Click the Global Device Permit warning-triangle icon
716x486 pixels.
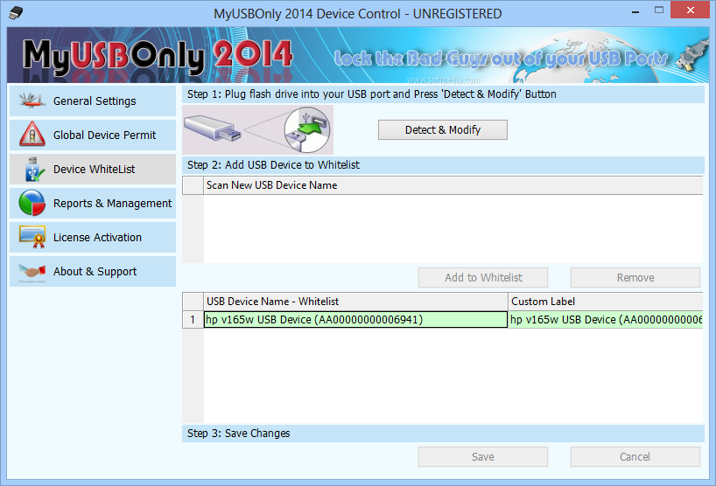[32, 134]
